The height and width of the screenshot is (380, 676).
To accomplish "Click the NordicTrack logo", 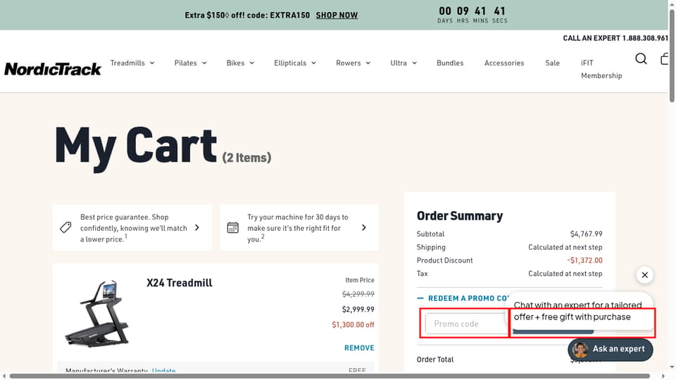I will 53,69.
